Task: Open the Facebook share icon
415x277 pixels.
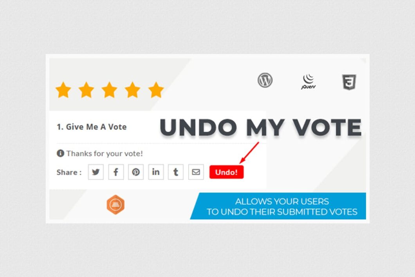Action: click(115, 172)
